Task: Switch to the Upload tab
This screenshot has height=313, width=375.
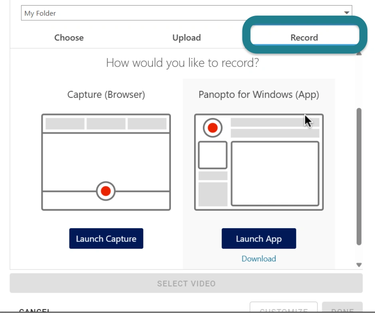Action: (187, 38)
